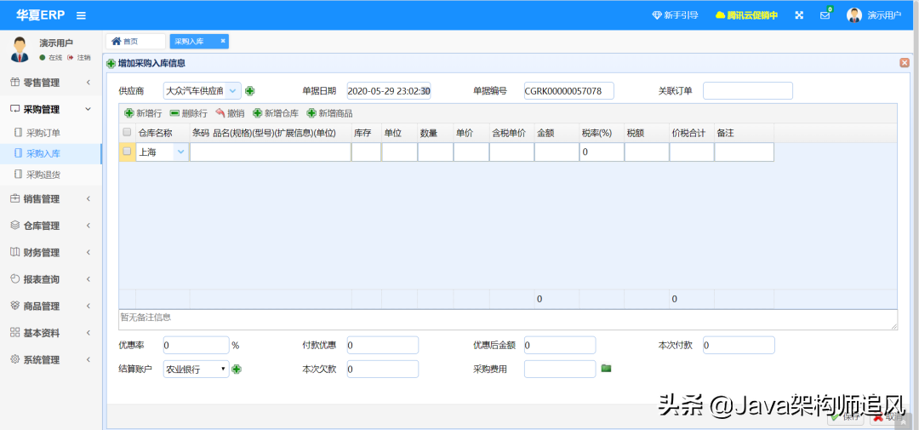Image resolution: width=919 pixels, height=430 pixels.
Task: Expand 仓库管理 menu
Action: click(51, 226)
